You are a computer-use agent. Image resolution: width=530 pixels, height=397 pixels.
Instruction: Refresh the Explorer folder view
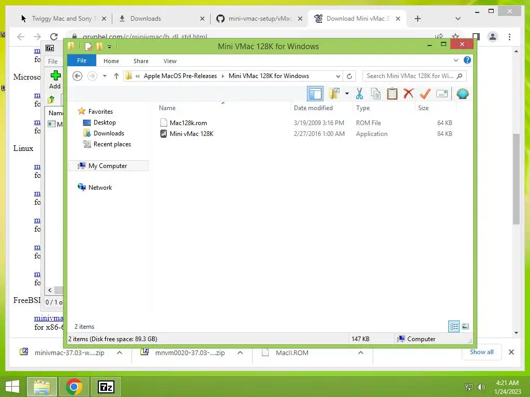[x=349, y=77]
